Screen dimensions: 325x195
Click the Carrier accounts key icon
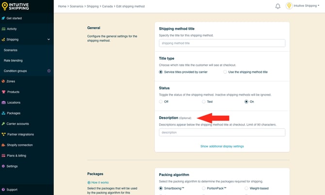point(3,124)
